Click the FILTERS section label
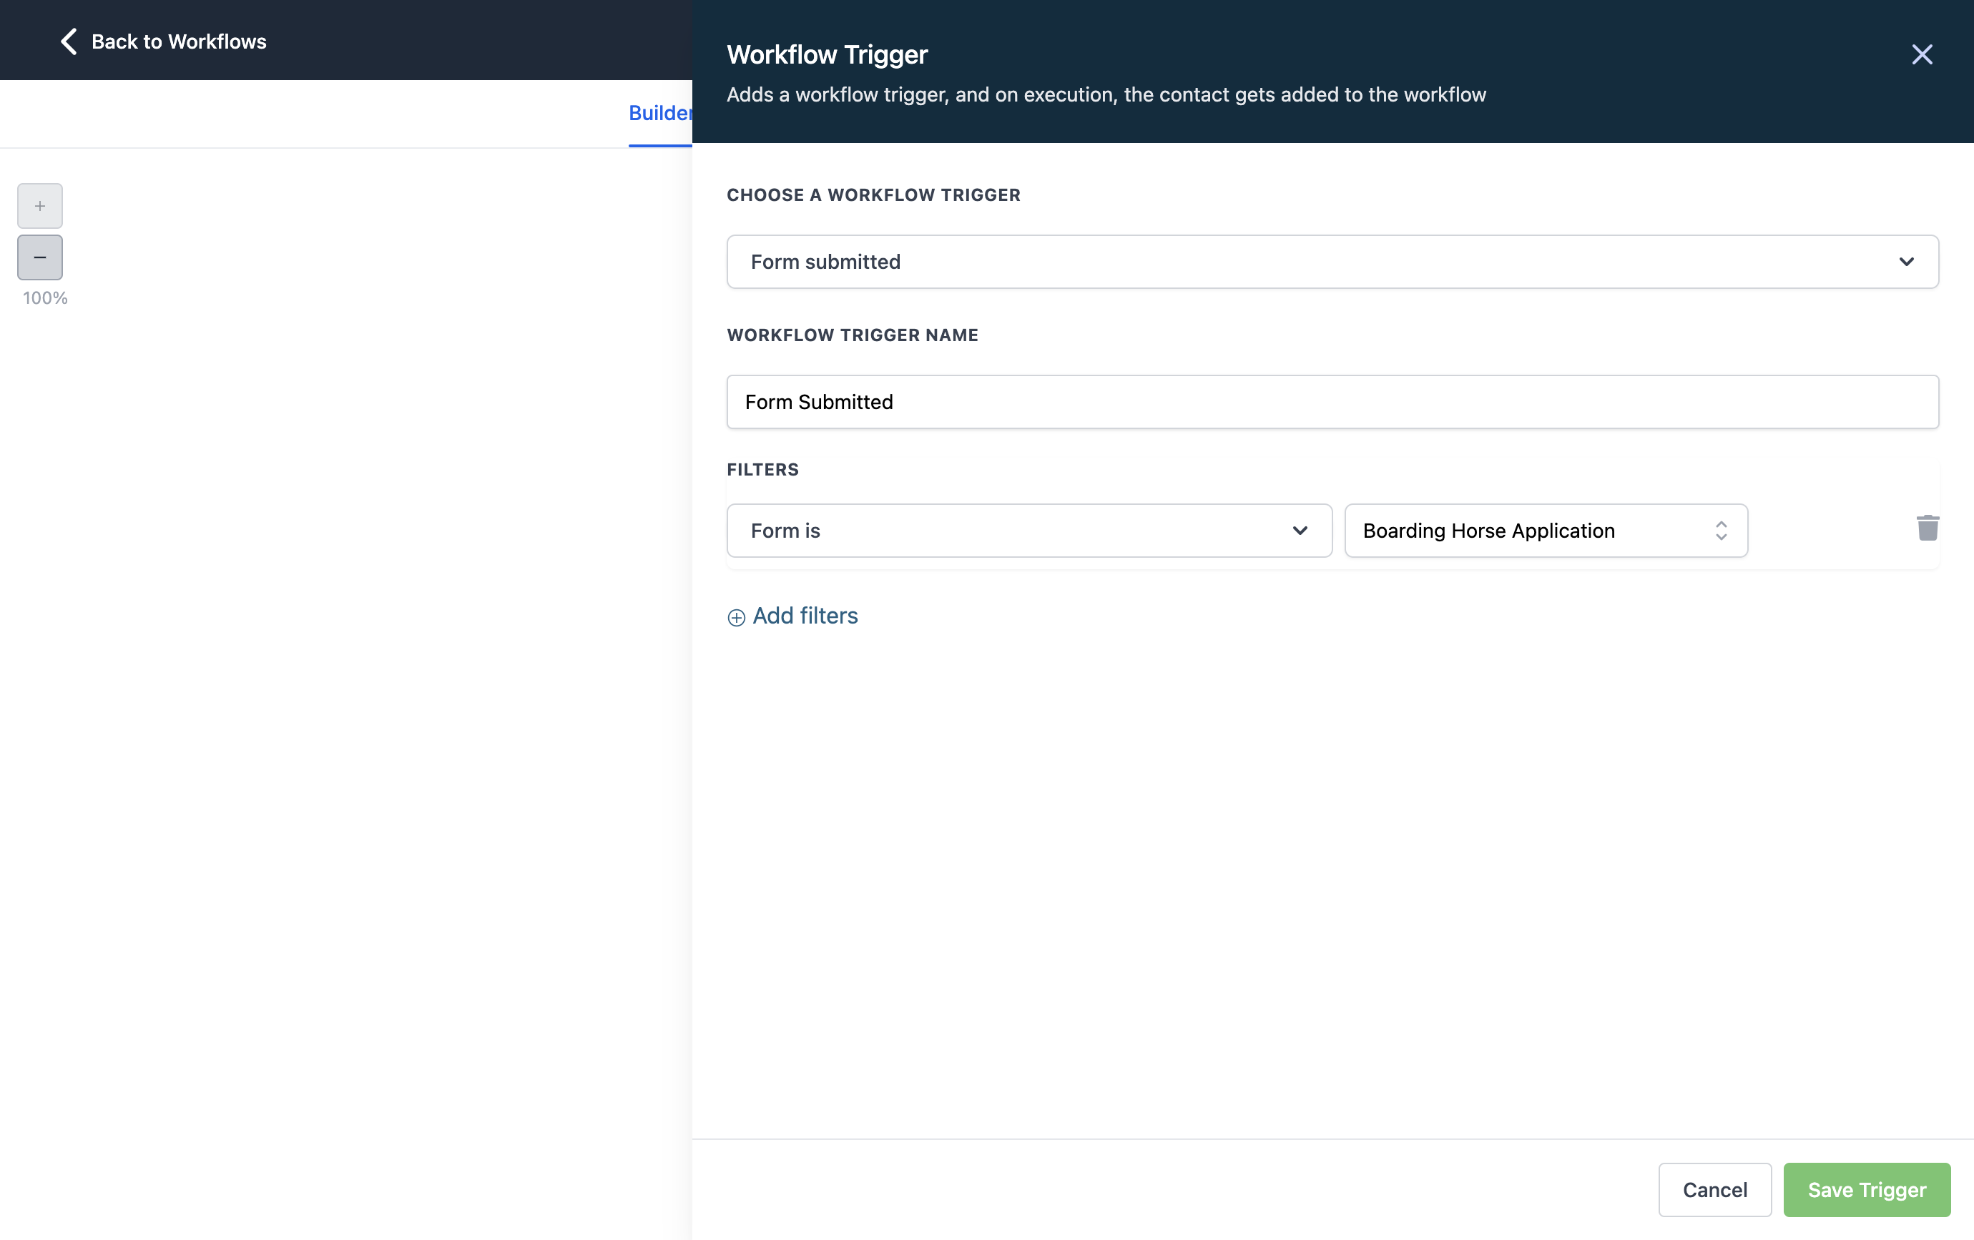The image size is (1974, 1240). click(762, 470)
